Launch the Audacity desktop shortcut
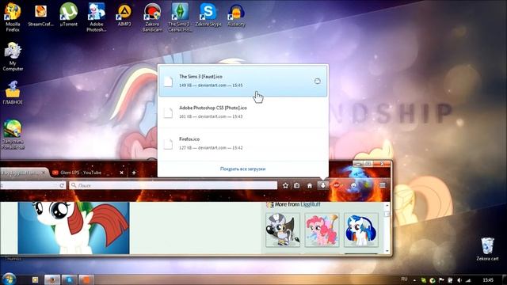Viewport: 507px width, 285px height. click(236, 15)
